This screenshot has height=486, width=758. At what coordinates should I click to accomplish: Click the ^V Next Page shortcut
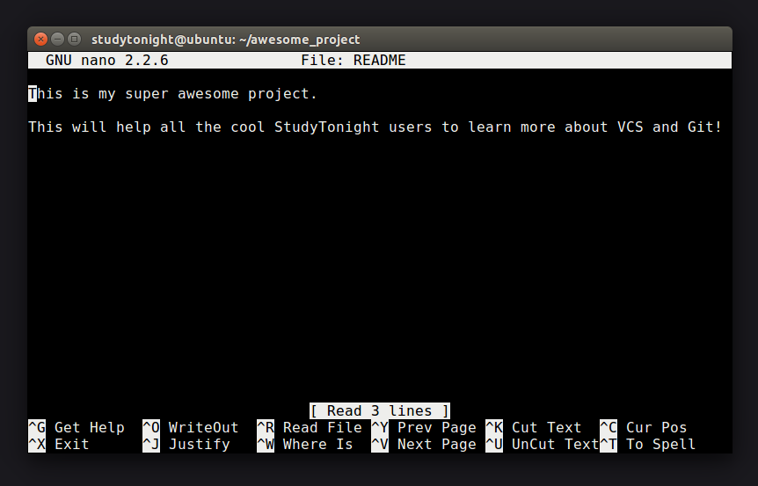(424, 445)
